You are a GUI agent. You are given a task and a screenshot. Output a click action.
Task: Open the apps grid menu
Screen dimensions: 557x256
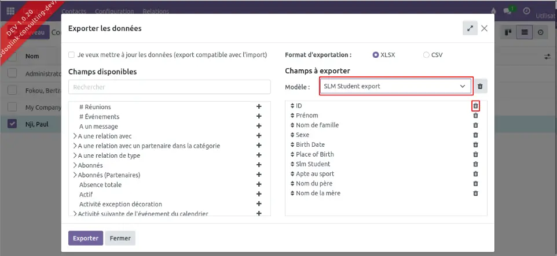(x=10, y=11)
